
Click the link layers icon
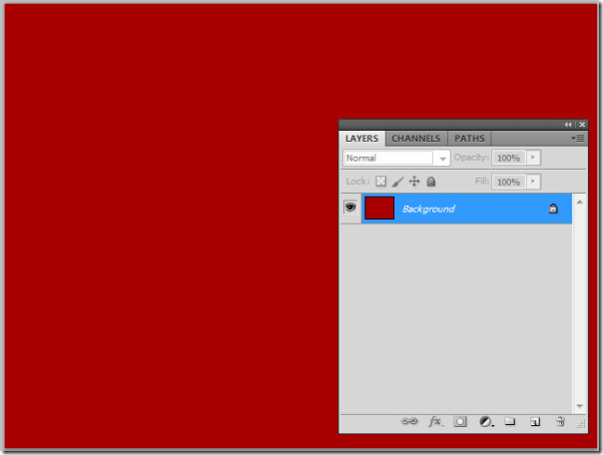point(408,421)
